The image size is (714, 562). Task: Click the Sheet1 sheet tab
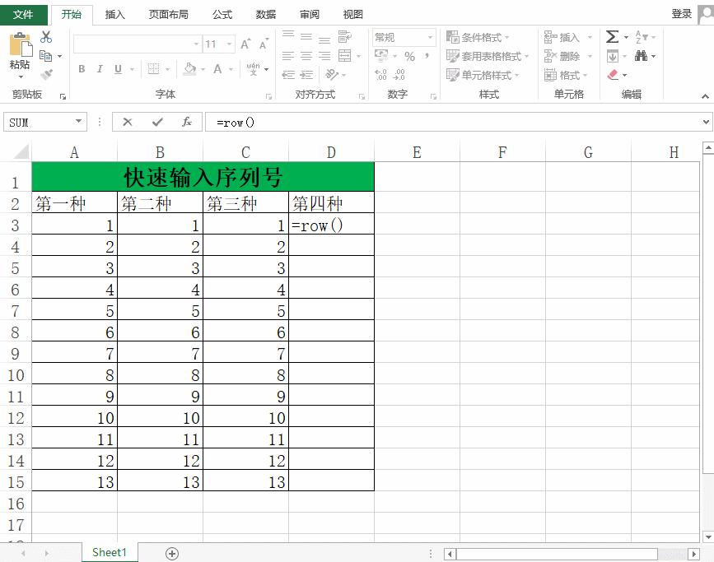pos(109,552)
